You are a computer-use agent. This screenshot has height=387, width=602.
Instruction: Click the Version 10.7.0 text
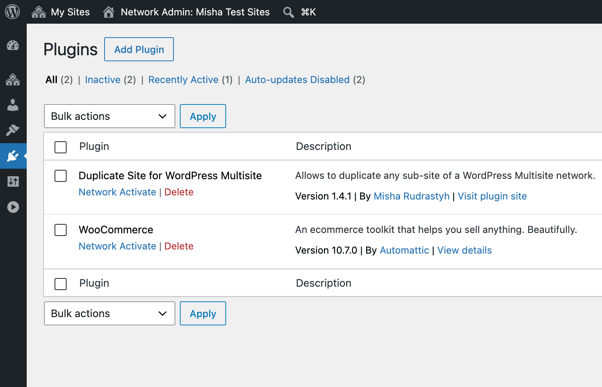click(326, 250)
